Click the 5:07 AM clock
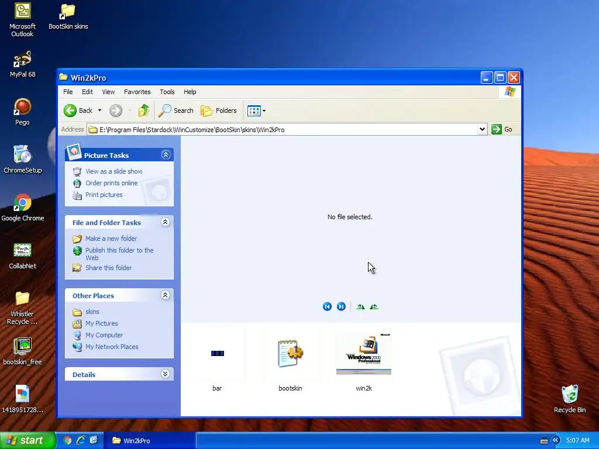Viewport: 599px width, 449px height. 577,441
